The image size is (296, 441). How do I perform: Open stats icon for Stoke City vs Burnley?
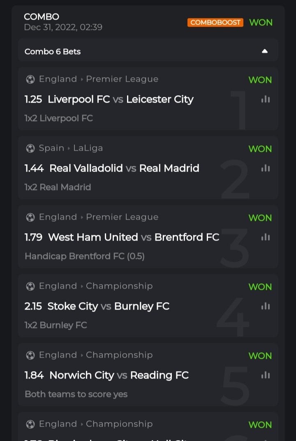tap(266, 306)
